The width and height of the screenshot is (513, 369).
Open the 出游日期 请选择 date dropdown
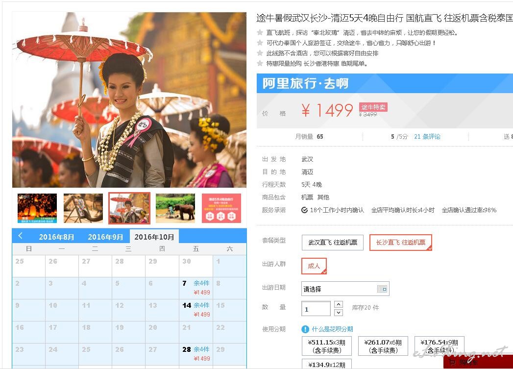pos(345,289)
